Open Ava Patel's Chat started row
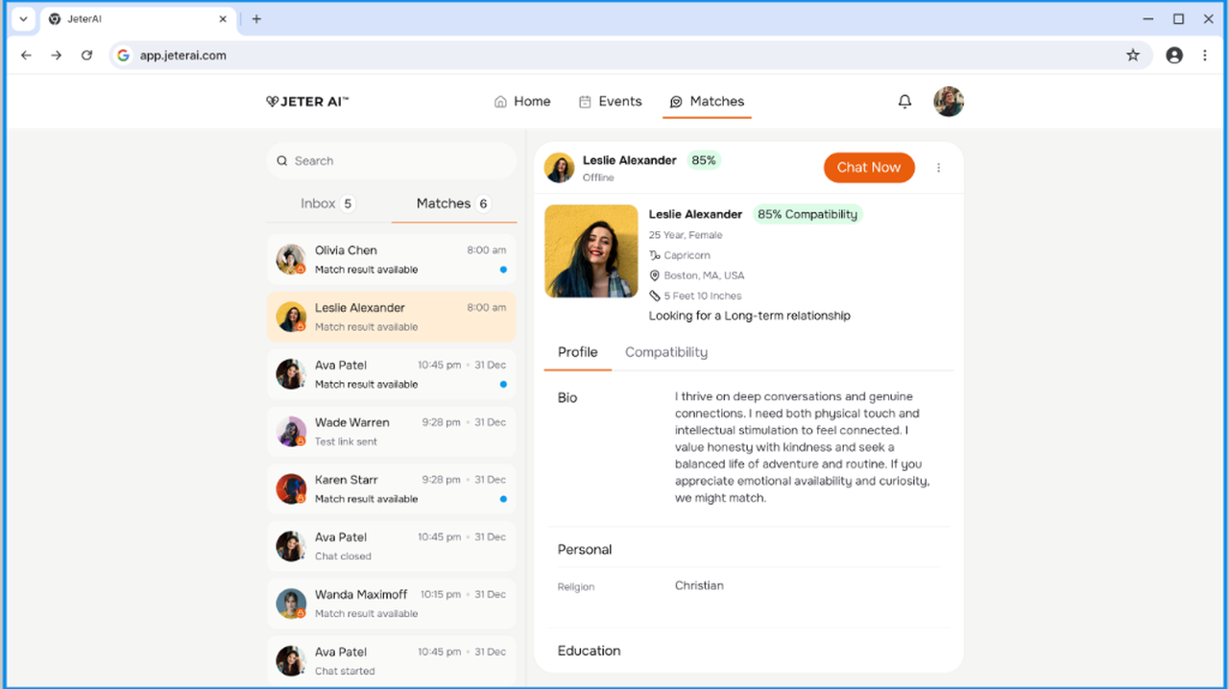 (x=392, y=661)
